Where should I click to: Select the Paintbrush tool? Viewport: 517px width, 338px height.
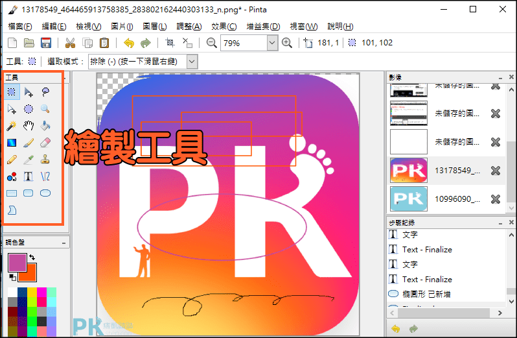pyautogui.click(x=29, y=142)
